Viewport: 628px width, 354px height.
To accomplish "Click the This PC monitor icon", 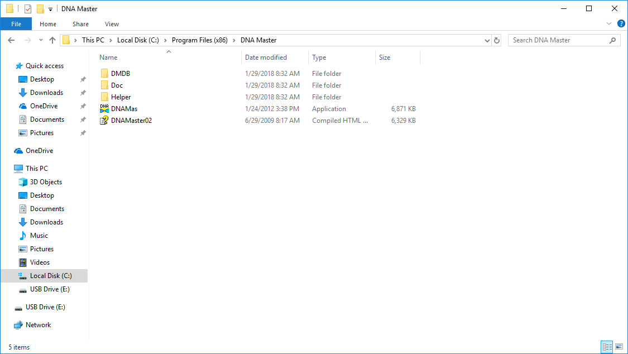I will click(x=18, y=168).
